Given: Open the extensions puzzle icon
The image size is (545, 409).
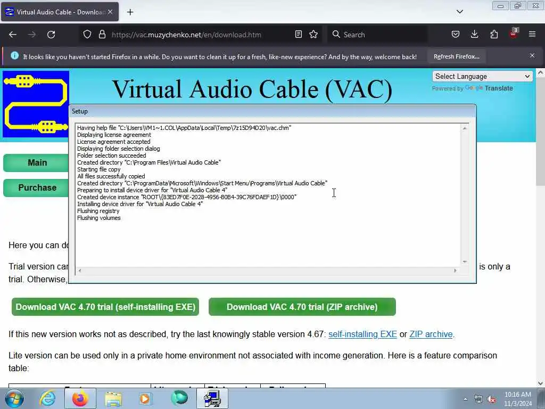Looking at the screenshot, I should [494, 35].
